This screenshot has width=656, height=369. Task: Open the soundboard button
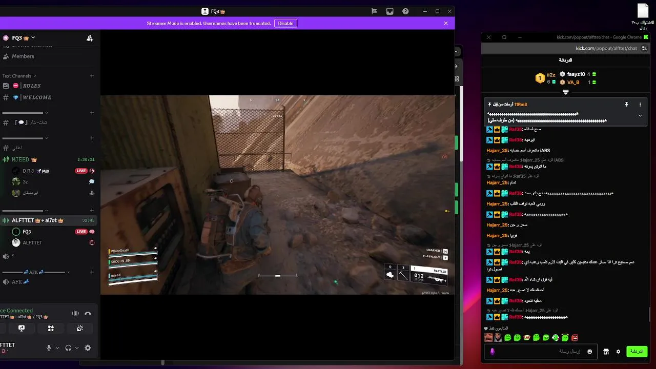pyautogui.click(x=80, y=328)
